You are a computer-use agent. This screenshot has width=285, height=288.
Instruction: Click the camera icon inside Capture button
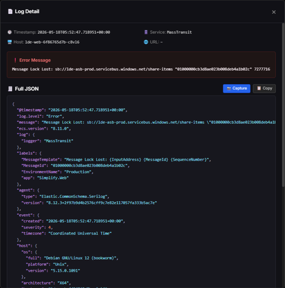coord(229,89)
